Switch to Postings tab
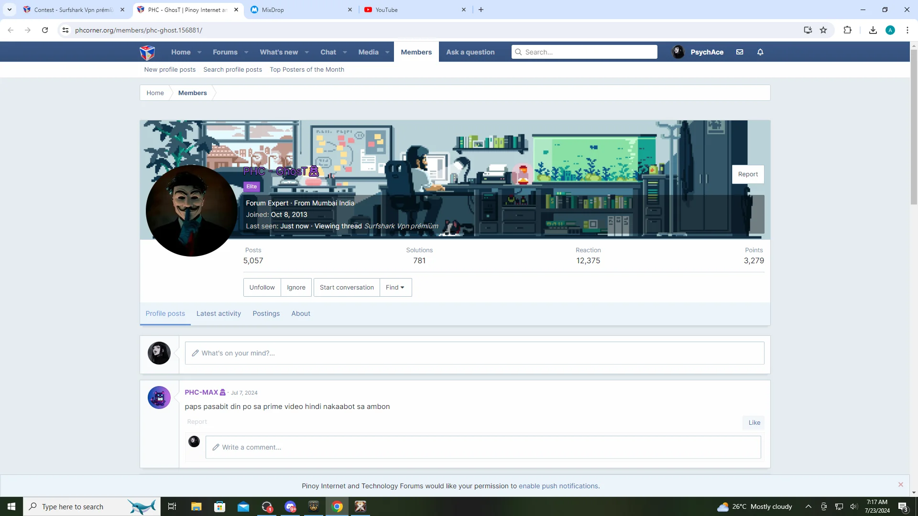The height and width of the screenshot is (516, 918). point(266,313)
